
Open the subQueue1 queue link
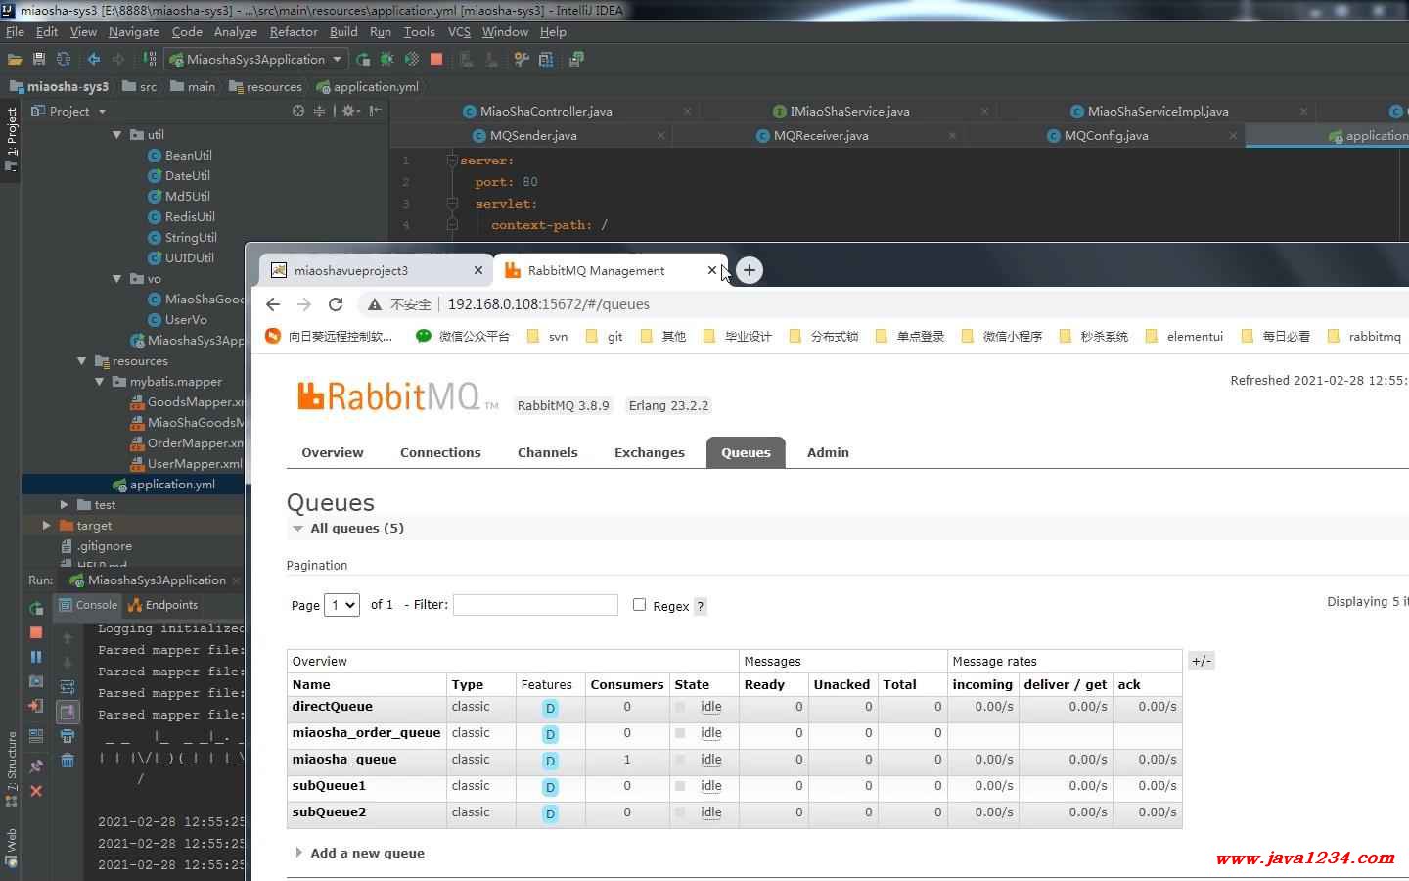[329, 786]
